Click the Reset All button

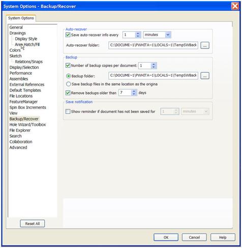tap(33, 224)
